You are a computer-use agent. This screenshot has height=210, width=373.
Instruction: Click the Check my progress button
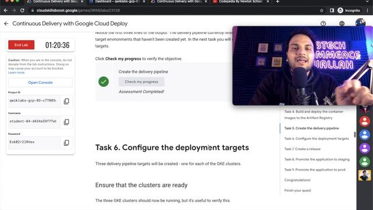click(x=141, y=82)
